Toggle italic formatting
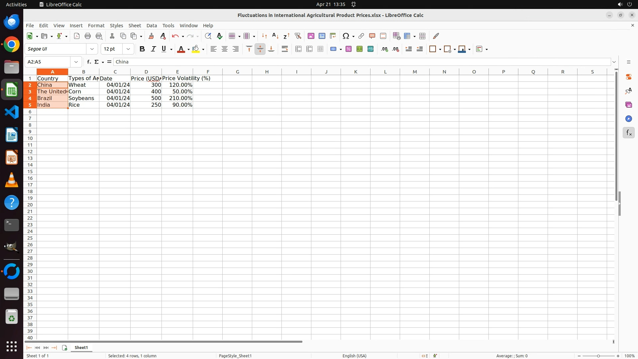Image resolution: width=638 pixels, height=359 pixels. (x=153, y=49)
